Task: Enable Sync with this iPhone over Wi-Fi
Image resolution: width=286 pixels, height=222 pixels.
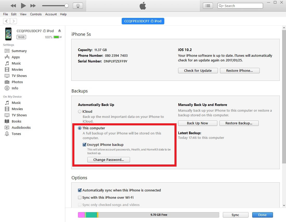Action: tap(80, 198)
